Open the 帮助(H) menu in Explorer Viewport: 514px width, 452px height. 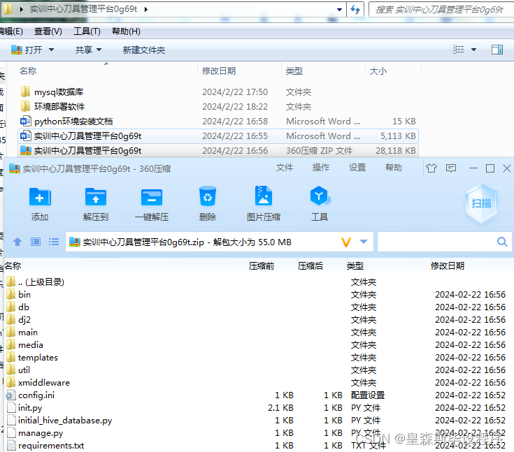click(x=126, y=31)
